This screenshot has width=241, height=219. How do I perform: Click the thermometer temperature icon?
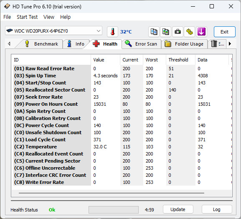click(112, 32)
